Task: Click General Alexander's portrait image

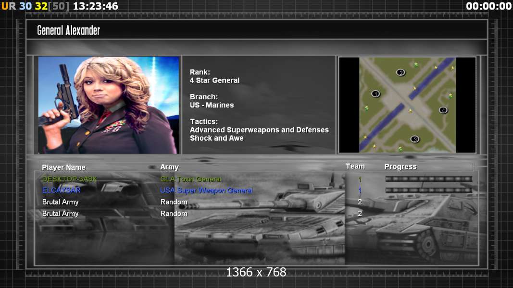Action: click(x=109, y=105)
